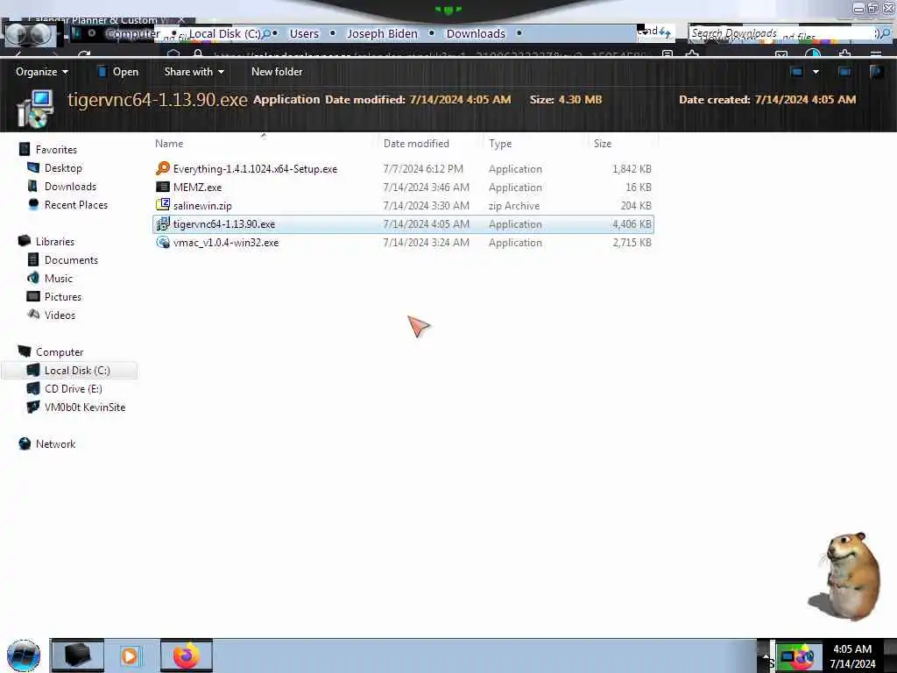Open Desktop in Favorites
This screenshot has height=673, width=897.
(x=63, y=167)
